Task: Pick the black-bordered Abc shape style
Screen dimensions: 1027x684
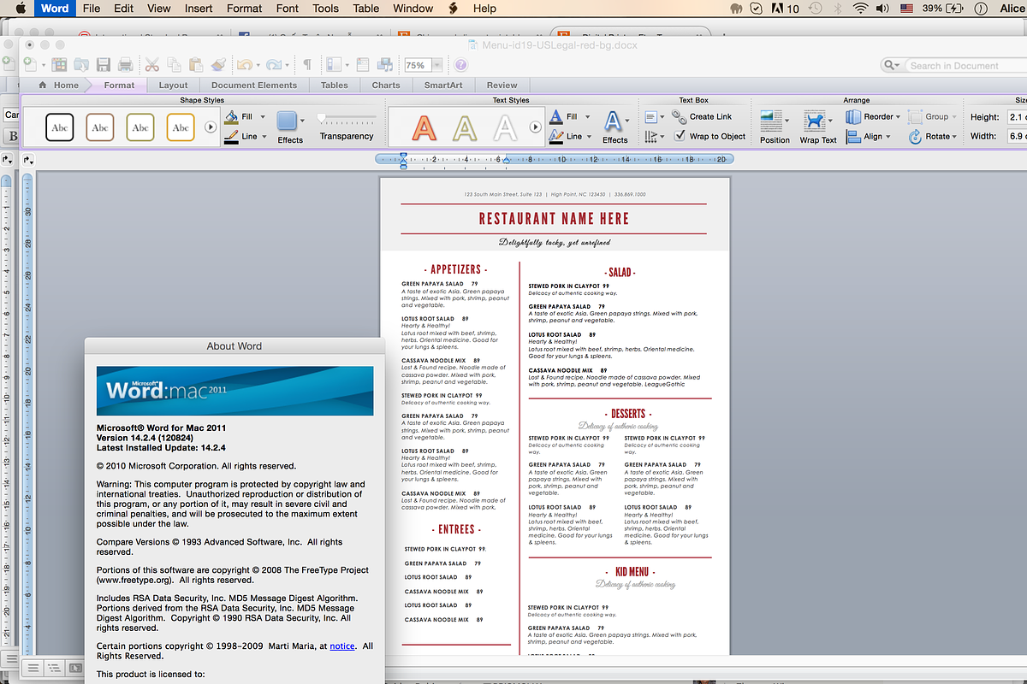Action: point(60,127)
